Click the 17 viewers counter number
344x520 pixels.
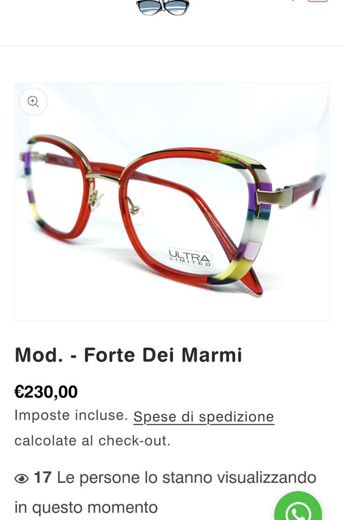(x=42, y=478)
